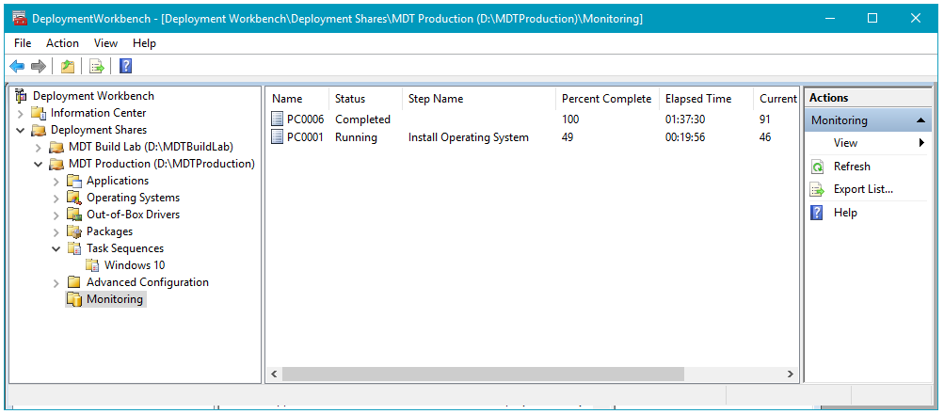Open the Action menu
The height and width of the screenshot is (414, 944).
(62, 43)
